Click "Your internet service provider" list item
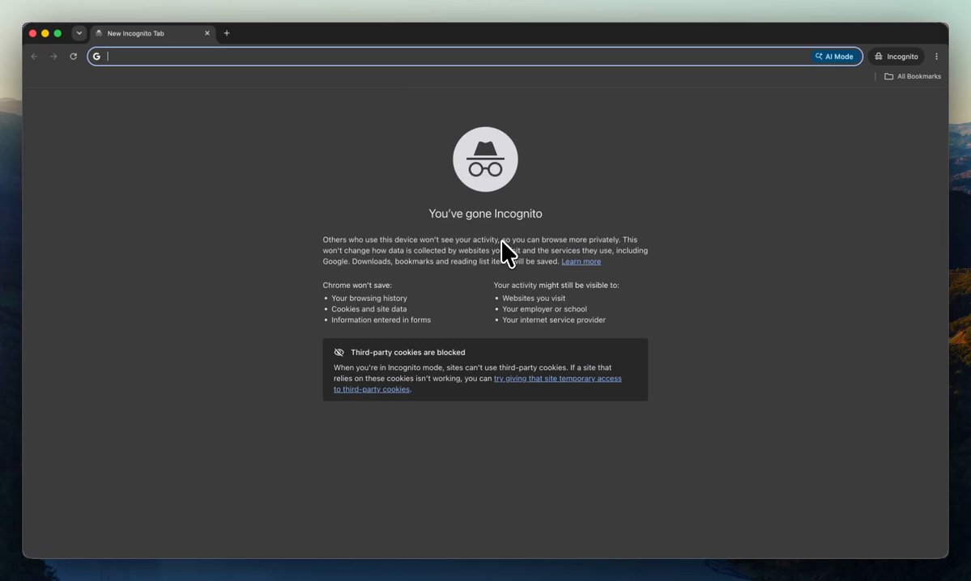Viewport: 971px width, 581px height. tap(554, 320)
